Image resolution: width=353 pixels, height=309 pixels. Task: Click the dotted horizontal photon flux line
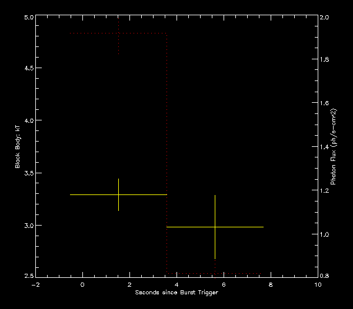pyautogui.click(x=141, y=33)
